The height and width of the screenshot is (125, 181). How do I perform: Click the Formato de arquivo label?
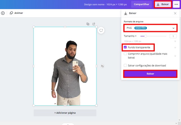[x=133, y=21]
